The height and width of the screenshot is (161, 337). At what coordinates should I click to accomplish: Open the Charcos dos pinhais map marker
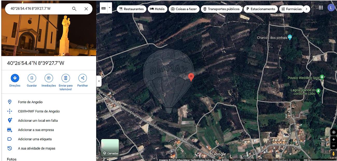tap(290, 37)
